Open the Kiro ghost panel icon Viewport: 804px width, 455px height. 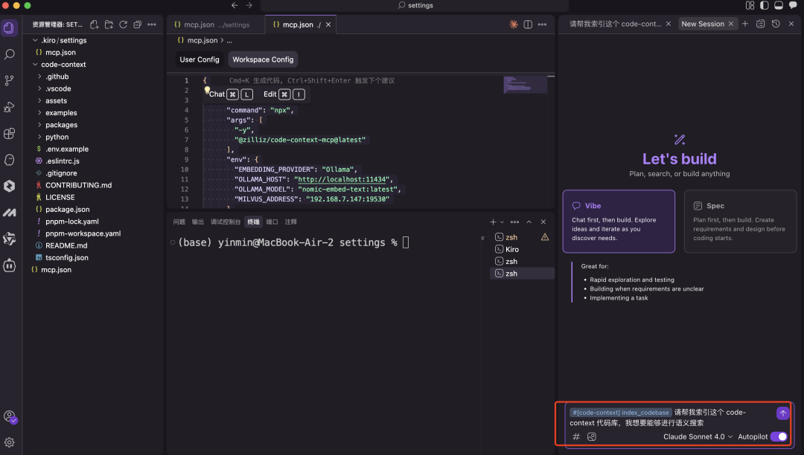(9, 160)
